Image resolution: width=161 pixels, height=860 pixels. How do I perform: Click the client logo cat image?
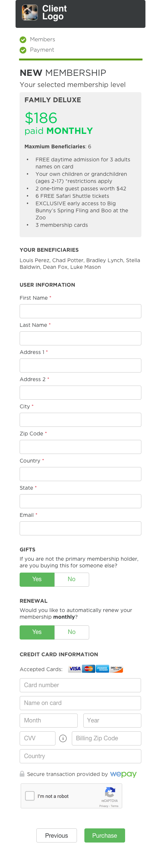pyautogui.click(x=30, y=13)
